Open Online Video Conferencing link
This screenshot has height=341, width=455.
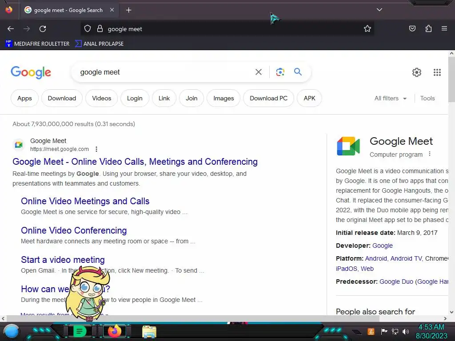74,230
